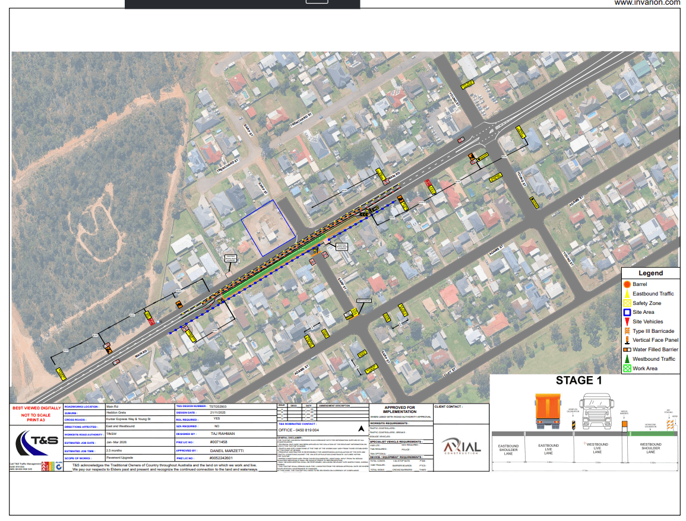Click the STAGE 1 heading
This screenshot has height=521, width=686.
tap(578, 380)
